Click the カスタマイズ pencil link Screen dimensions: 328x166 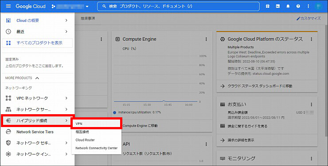(x=308, y=19)
